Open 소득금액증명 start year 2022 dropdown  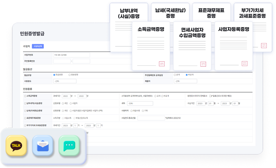[x=66, y=96]
